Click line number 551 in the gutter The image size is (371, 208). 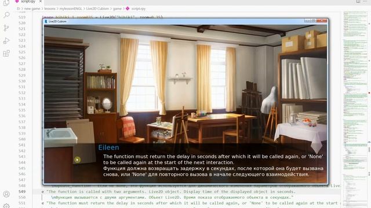coord(22,203)
